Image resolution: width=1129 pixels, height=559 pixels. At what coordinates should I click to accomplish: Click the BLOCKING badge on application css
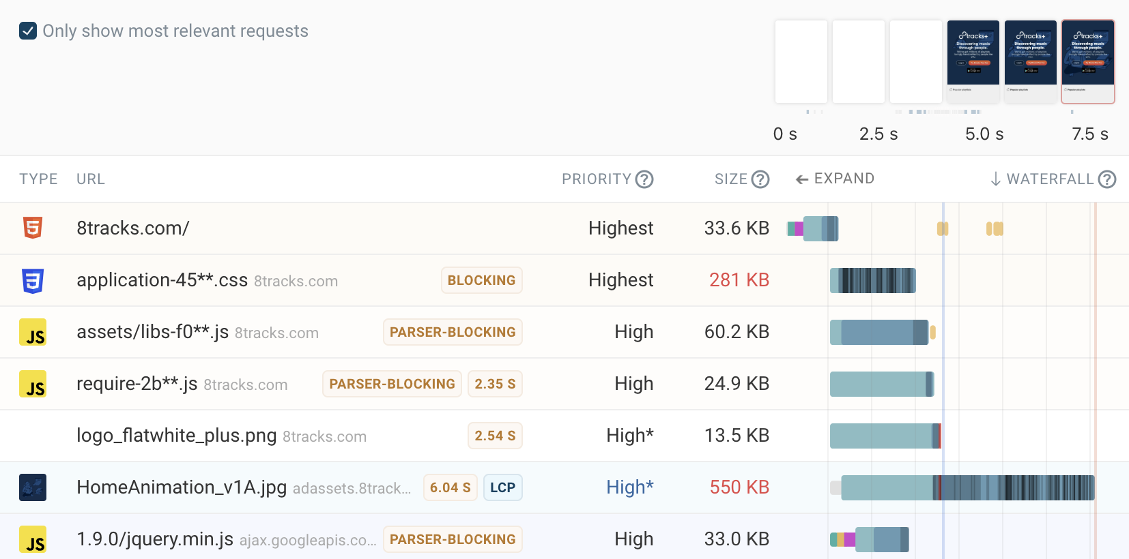click(x=482, y=280)
